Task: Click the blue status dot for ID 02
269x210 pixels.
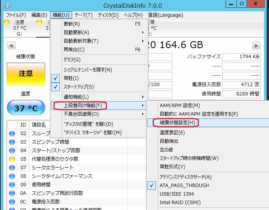Action: [x=12, y=134]
